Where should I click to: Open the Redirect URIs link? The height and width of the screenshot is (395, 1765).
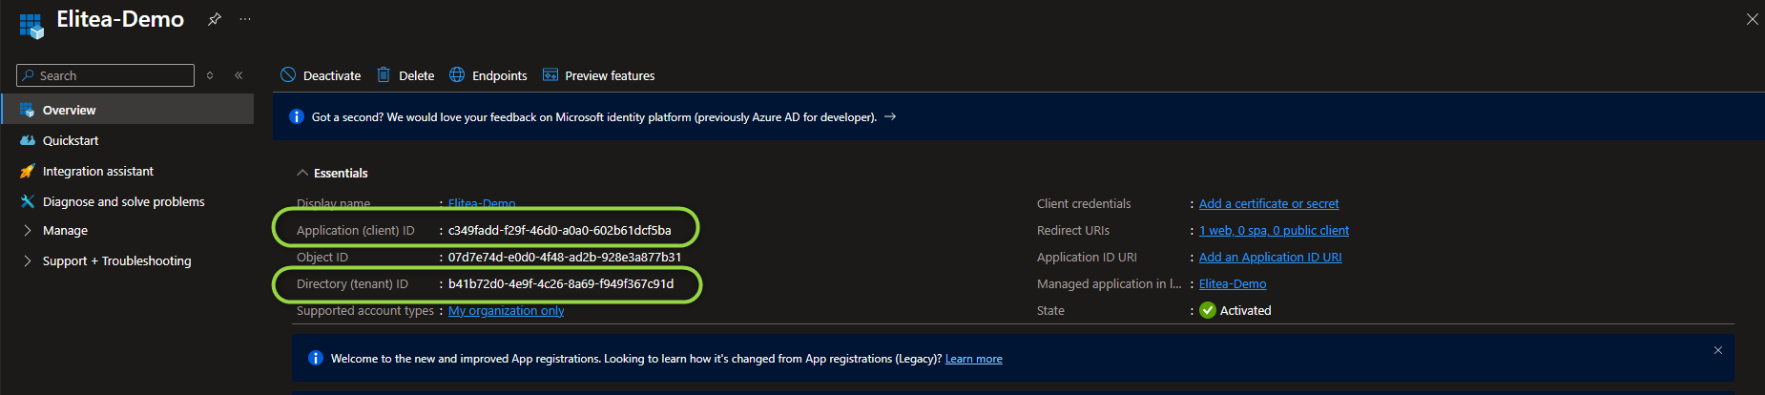(x=1274, y=230)
